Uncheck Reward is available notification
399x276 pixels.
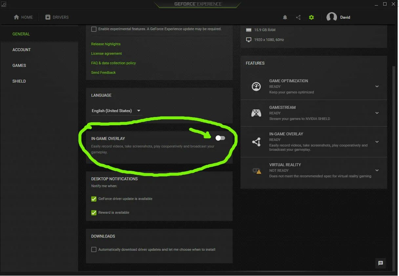coord(94,213)
